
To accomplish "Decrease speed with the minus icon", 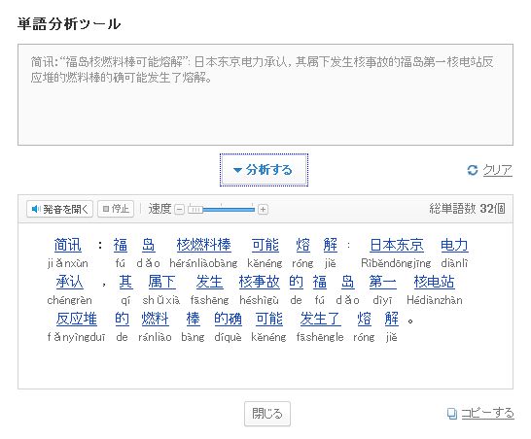I will coord(179,210).
